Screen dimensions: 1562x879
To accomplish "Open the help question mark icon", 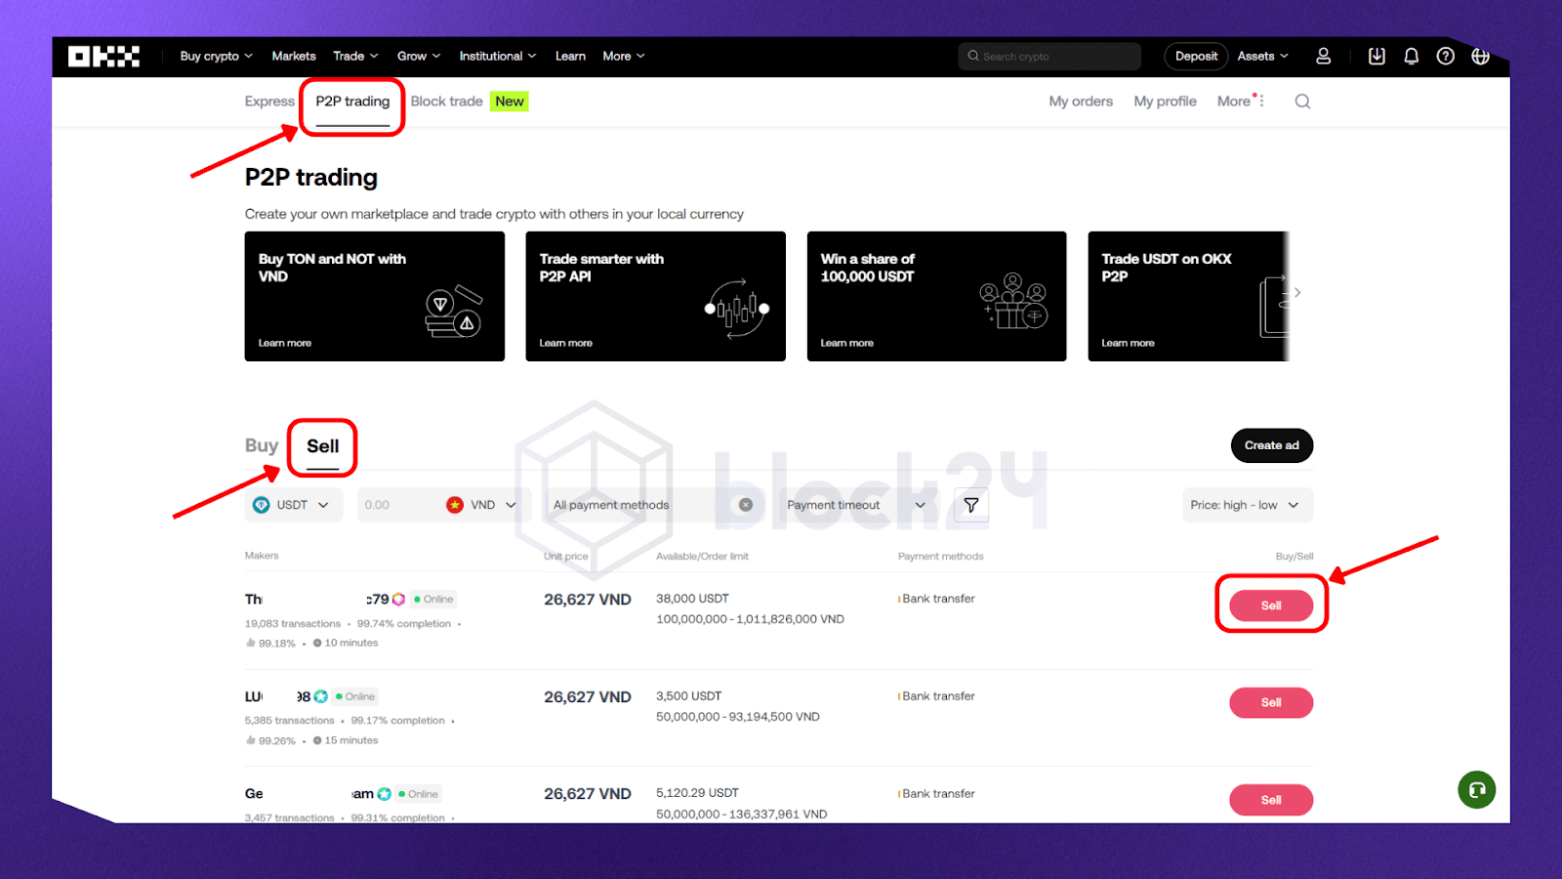I will tap(1445, 57).
